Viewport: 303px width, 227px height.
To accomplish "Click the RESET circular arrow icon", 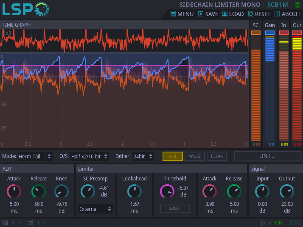I will pos(251,14).
